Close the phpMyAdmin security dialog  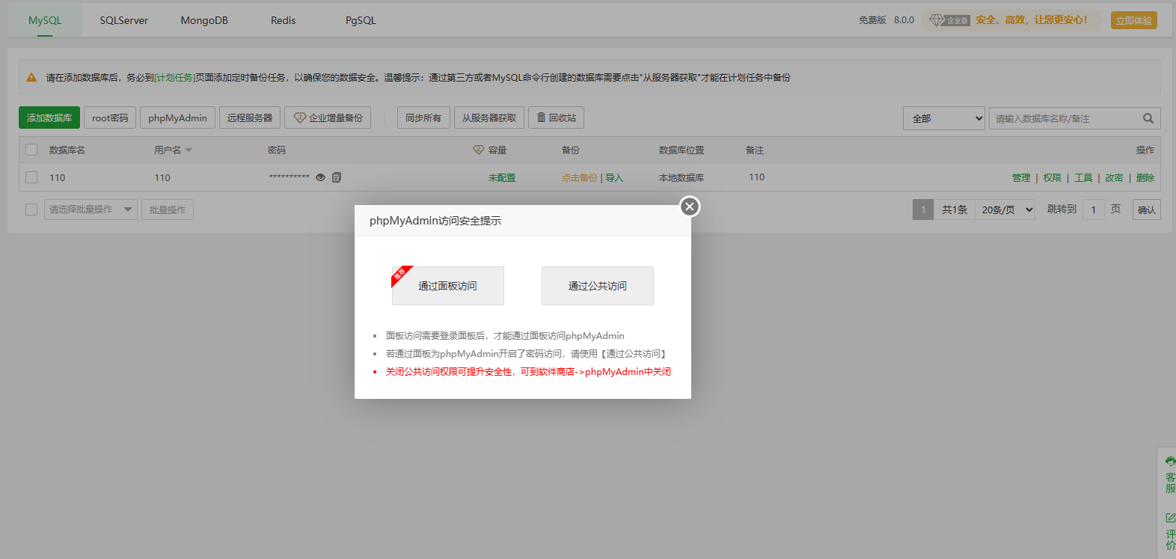pos(690,207)
